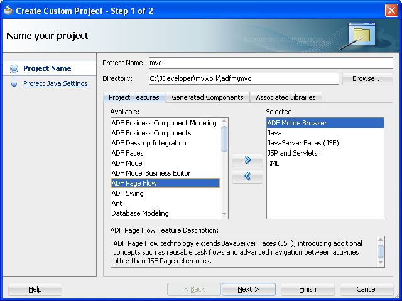This screenshot has width=402, height=301.
Task: Click up arrow of description scrollbar
Action: pyautogui.click(x=381, y=240)
